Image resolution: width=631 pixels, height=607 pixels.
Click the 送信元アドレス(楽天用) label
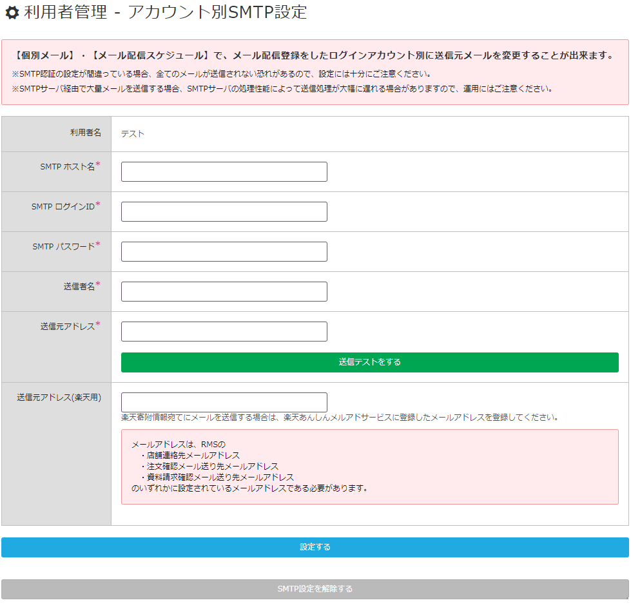59,398
